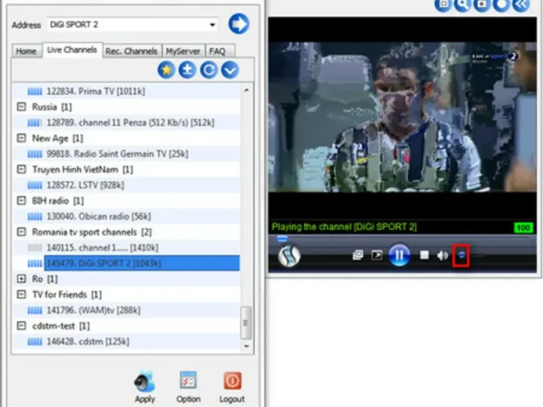Click the green 100 buffer indicator
Viewport: 543px width, 407px height.
[x=523, y=228]
